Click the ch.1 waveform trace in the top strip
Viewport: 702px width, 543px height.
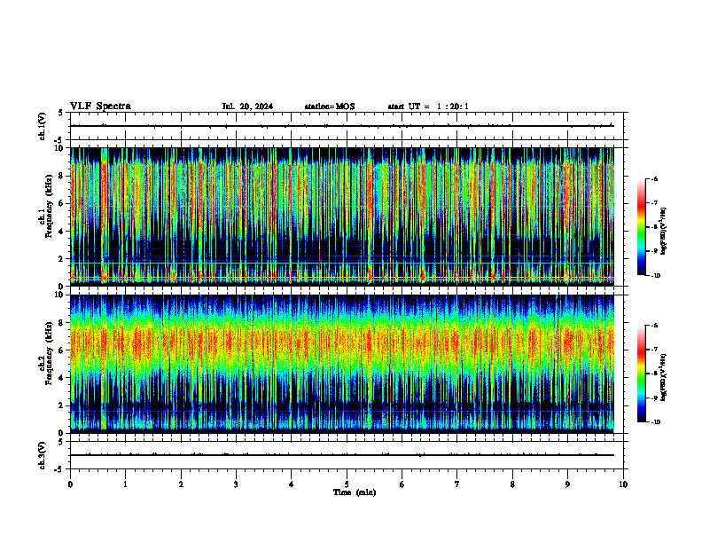coord(342,126)
